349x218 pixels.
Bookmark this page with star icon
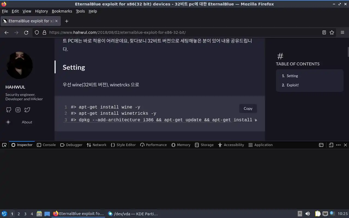332,32
